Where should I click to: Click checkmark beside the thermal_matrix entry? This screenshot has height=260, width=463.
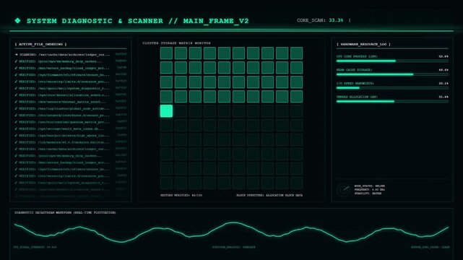click(16, 102)
